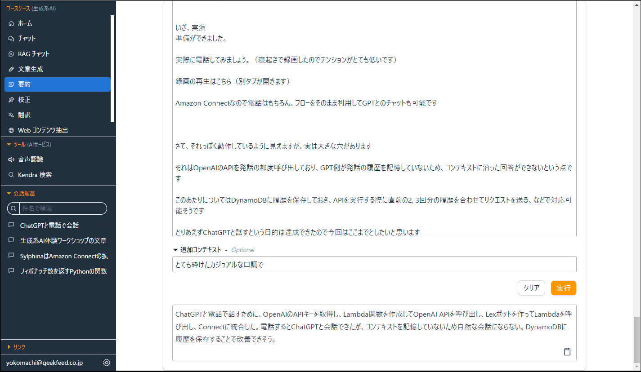Select 文章生成 in the sidebar
Screen dimensions: 641x372
pyautogui.click(x=58, y=69)
